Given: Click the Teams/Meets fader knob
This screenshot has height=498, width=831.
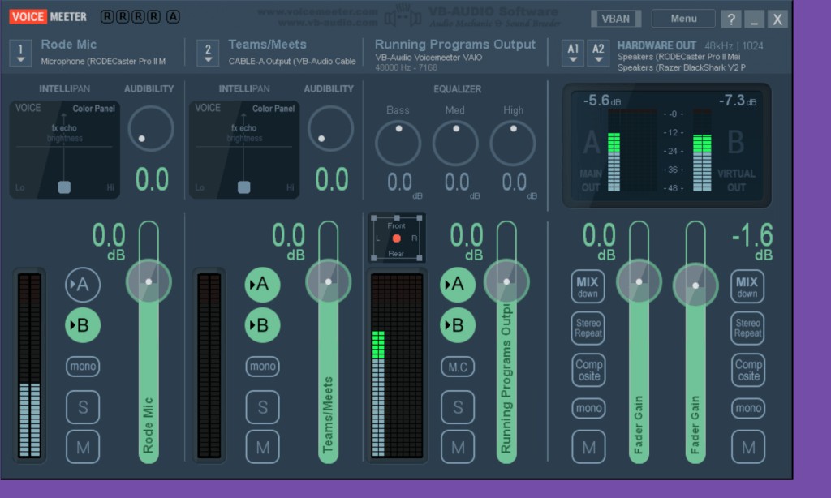Looking at the screenshot, I should coord(328,281).
